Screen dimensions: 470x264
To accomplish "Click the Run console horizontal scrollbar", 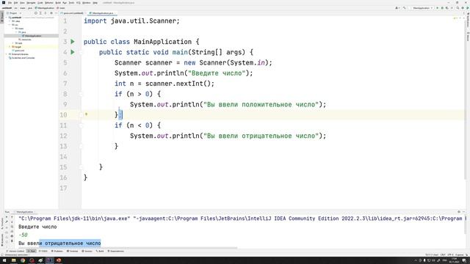I will [127, 248].
